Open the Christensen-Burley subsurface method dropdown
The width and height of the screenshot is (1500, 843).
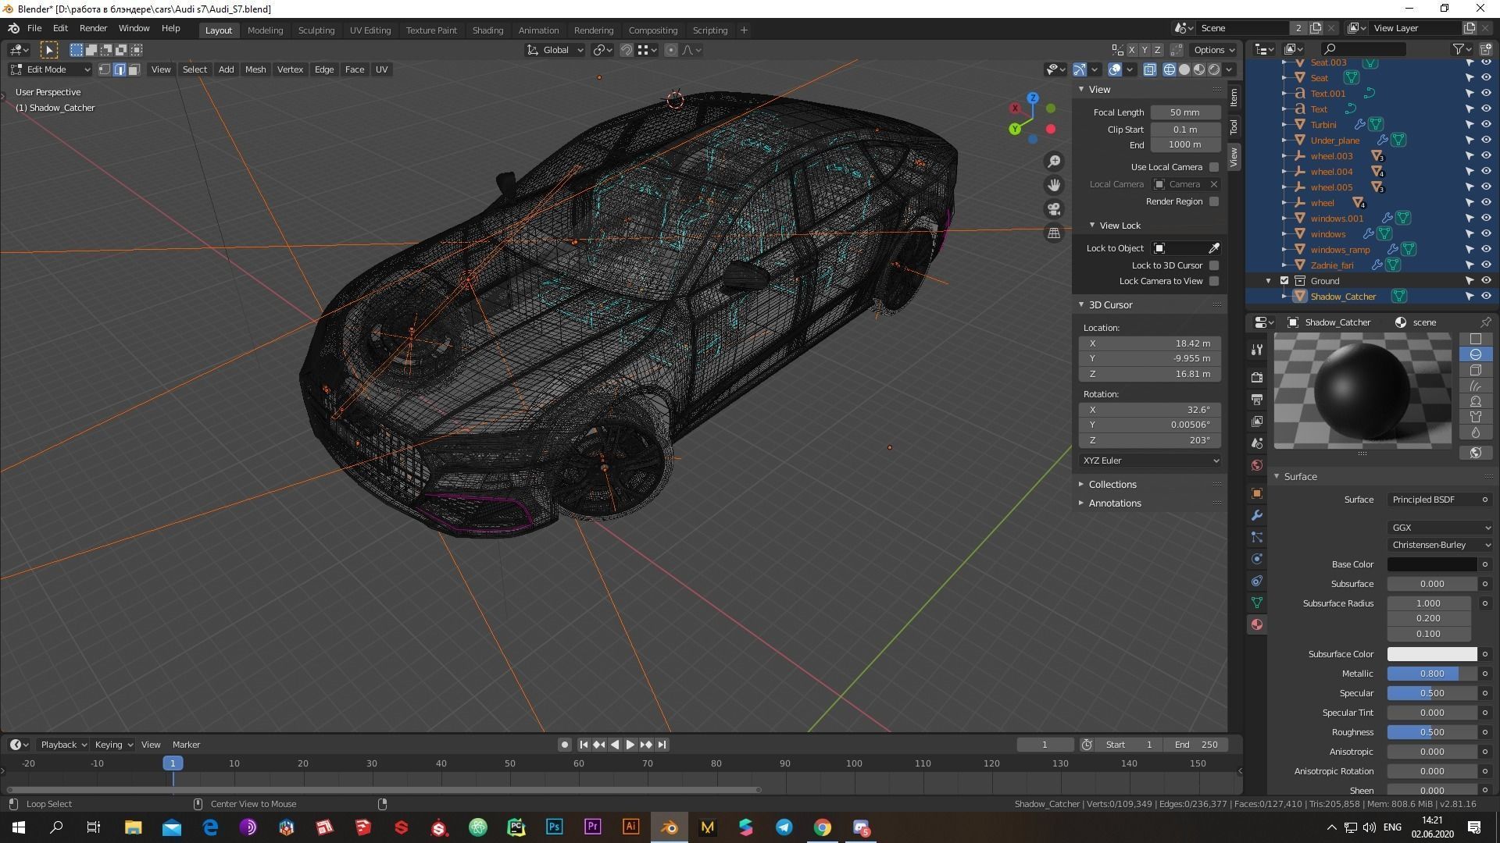click(1440, 545)
